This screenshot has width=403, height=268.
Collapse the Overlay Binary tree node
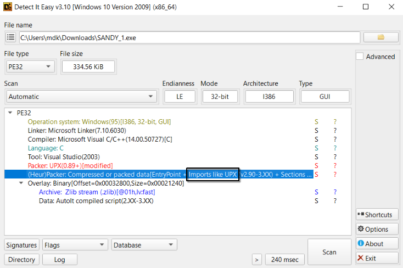point(21,183)
